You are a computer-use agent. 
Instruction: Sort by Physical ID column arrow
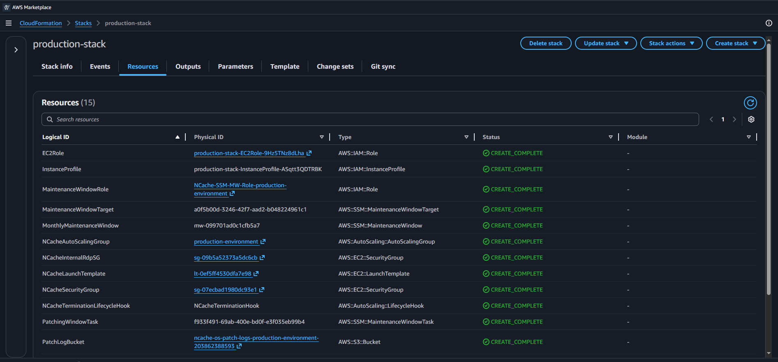322,137
